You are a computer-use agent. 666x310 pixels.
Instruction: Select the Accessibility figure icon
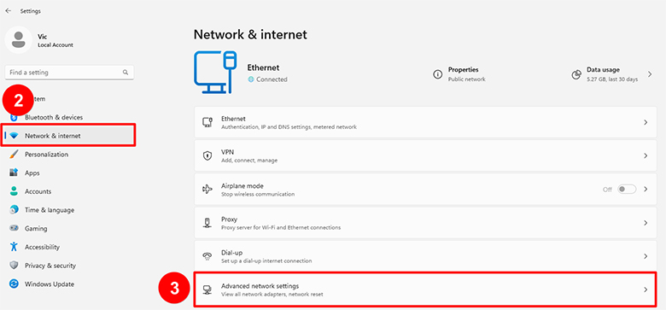(x=14, y=247)
